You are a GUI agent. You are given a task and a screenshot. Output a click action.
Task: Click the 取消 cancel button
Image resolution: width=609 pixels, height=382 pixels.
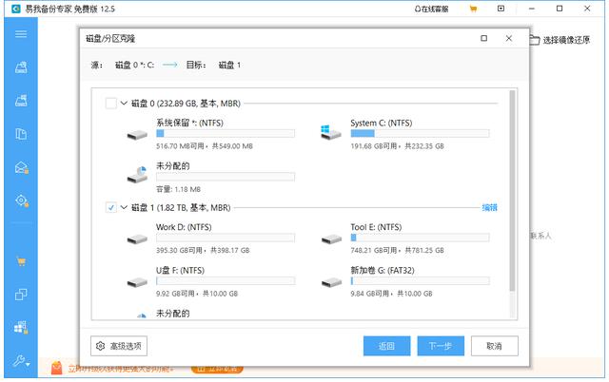495,346
